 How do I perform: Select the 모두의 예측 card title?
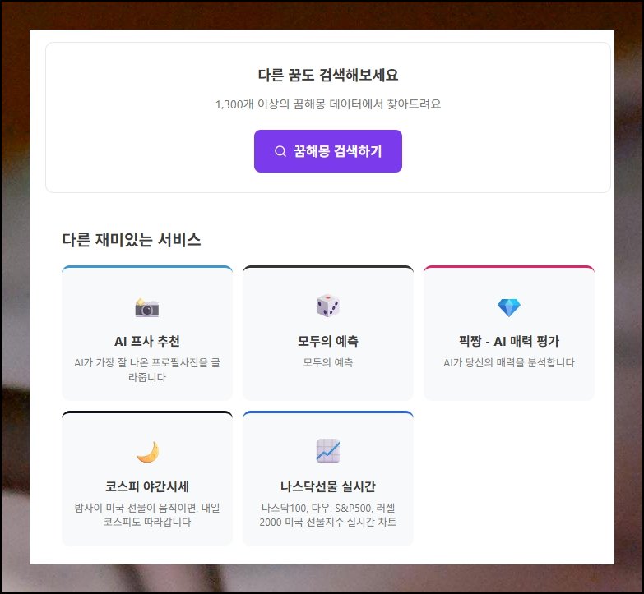327,341
